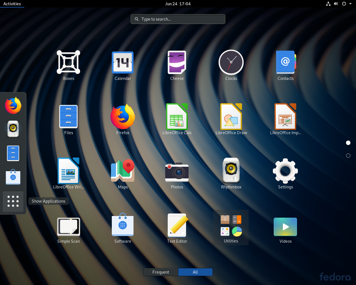This screenshot has height=285, width=356.
Task: Select the first app grid page indicator
Action: tap(348, 143)
